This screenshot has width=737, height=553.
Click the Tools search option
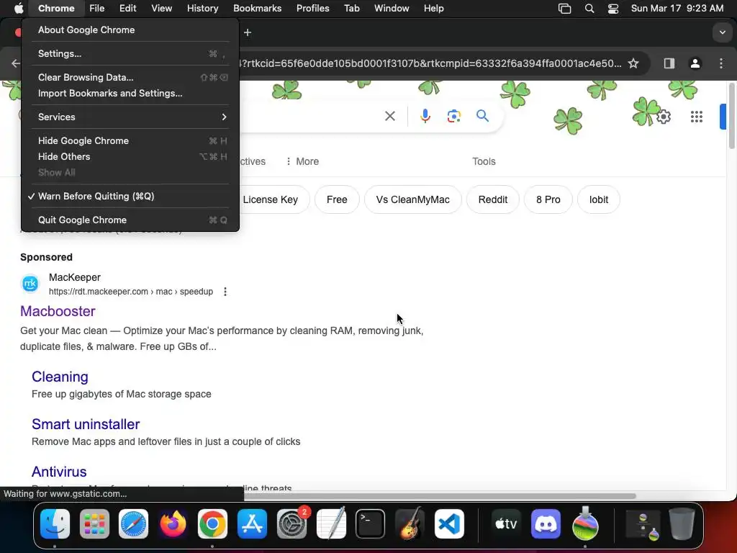pos(484,161)
